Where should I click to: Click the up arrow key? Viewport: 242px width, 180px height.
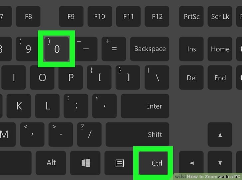(220, 135)
